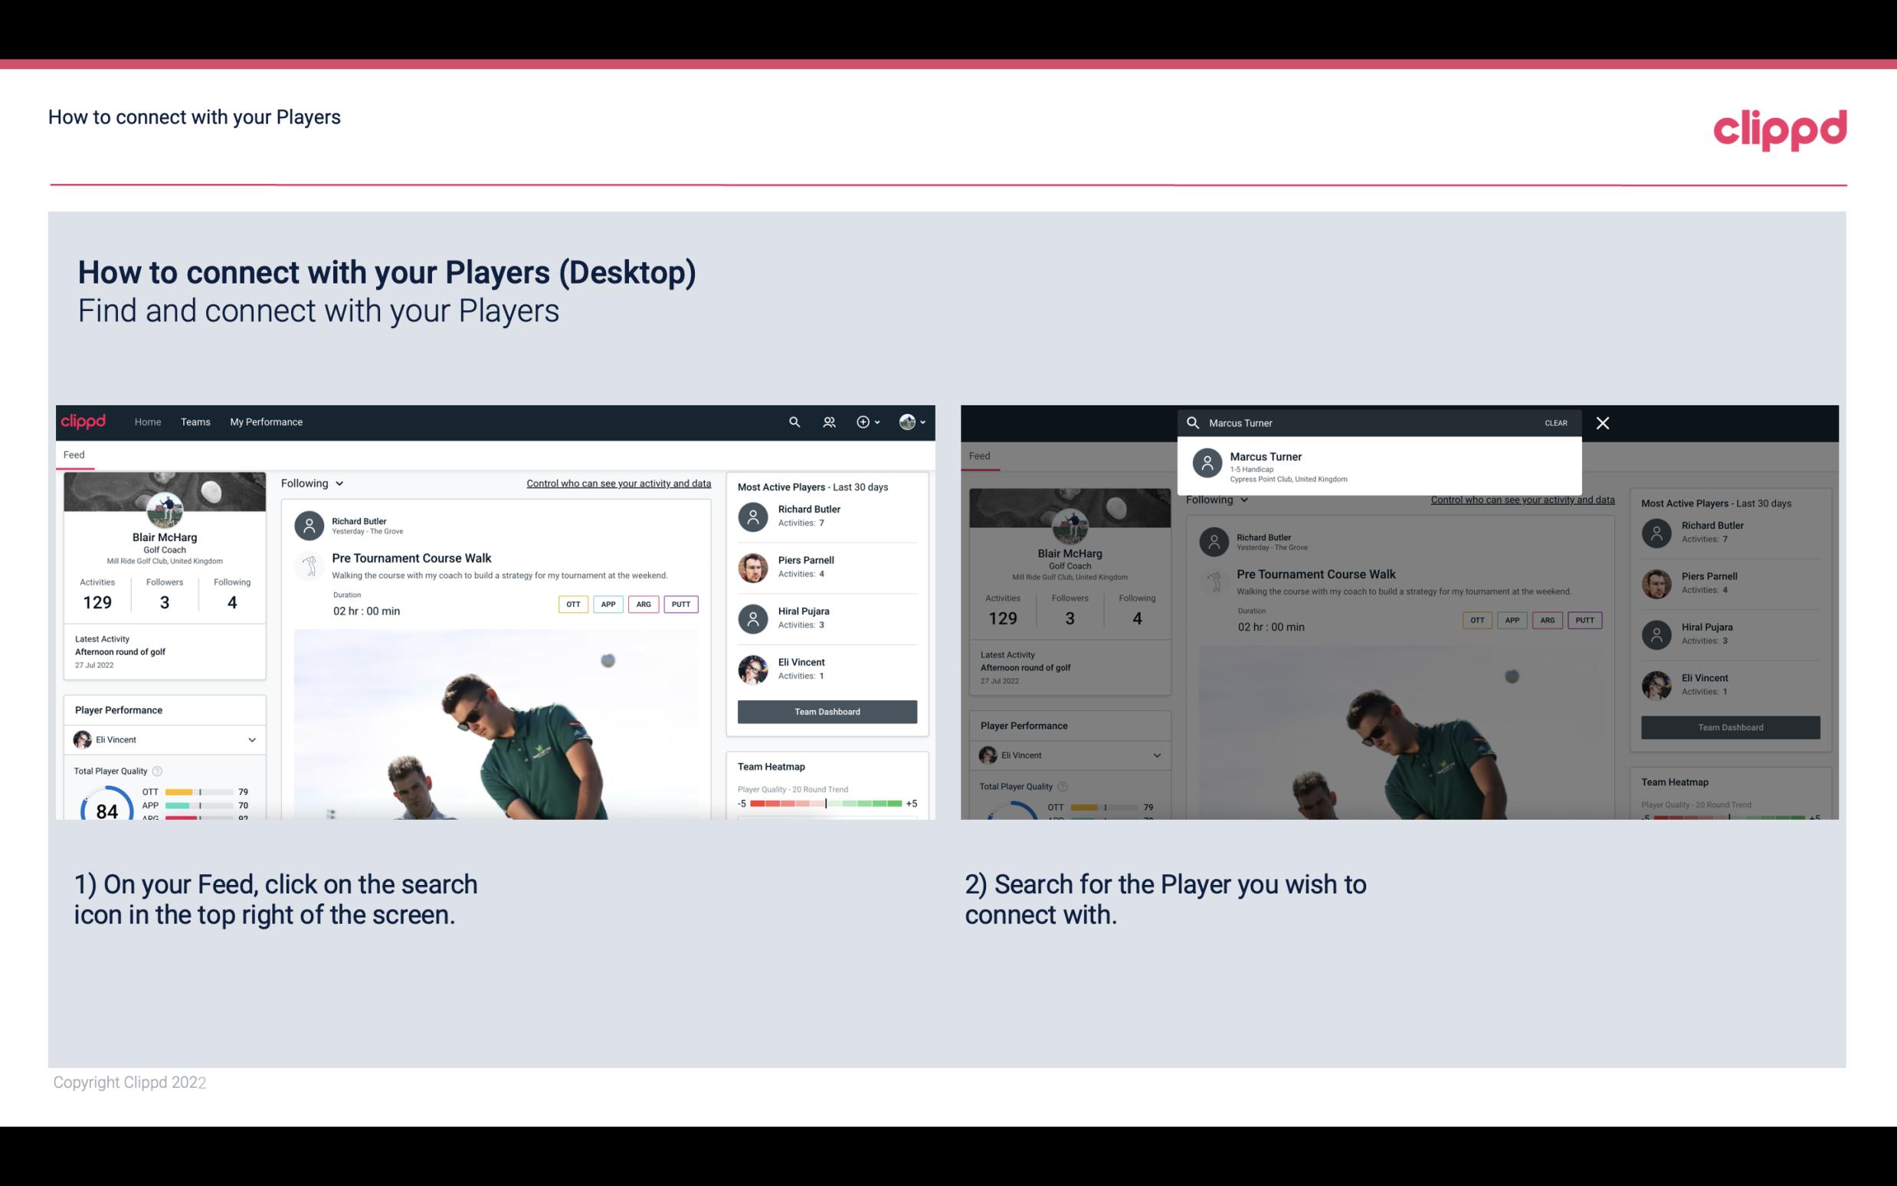1897x1186 pixels.
Task: Click the Team Dashboard button
Action: [x=825, y=709]
